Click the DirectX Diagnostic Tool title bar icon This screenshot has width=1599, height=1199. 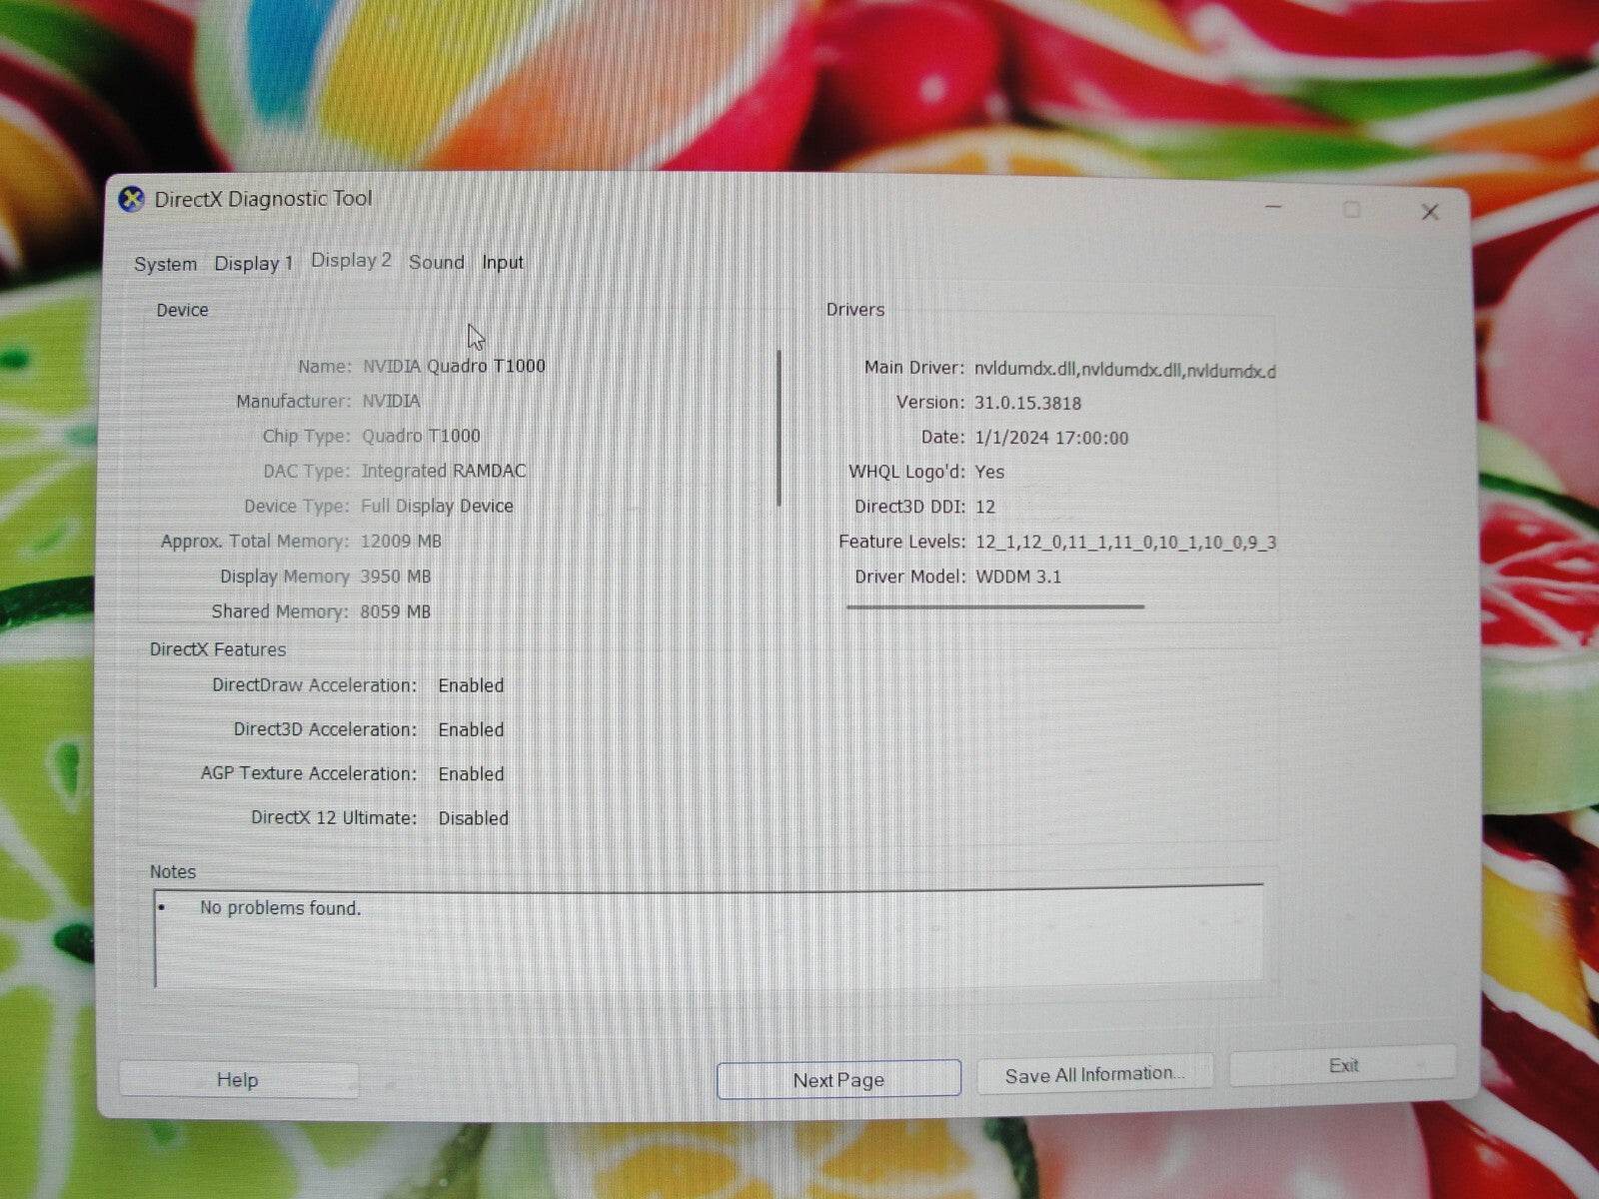click(131, 198)
